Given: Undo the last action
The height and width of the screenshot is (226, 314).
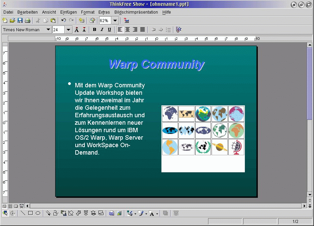Looking at the screenshot, I should click(64, 20).
